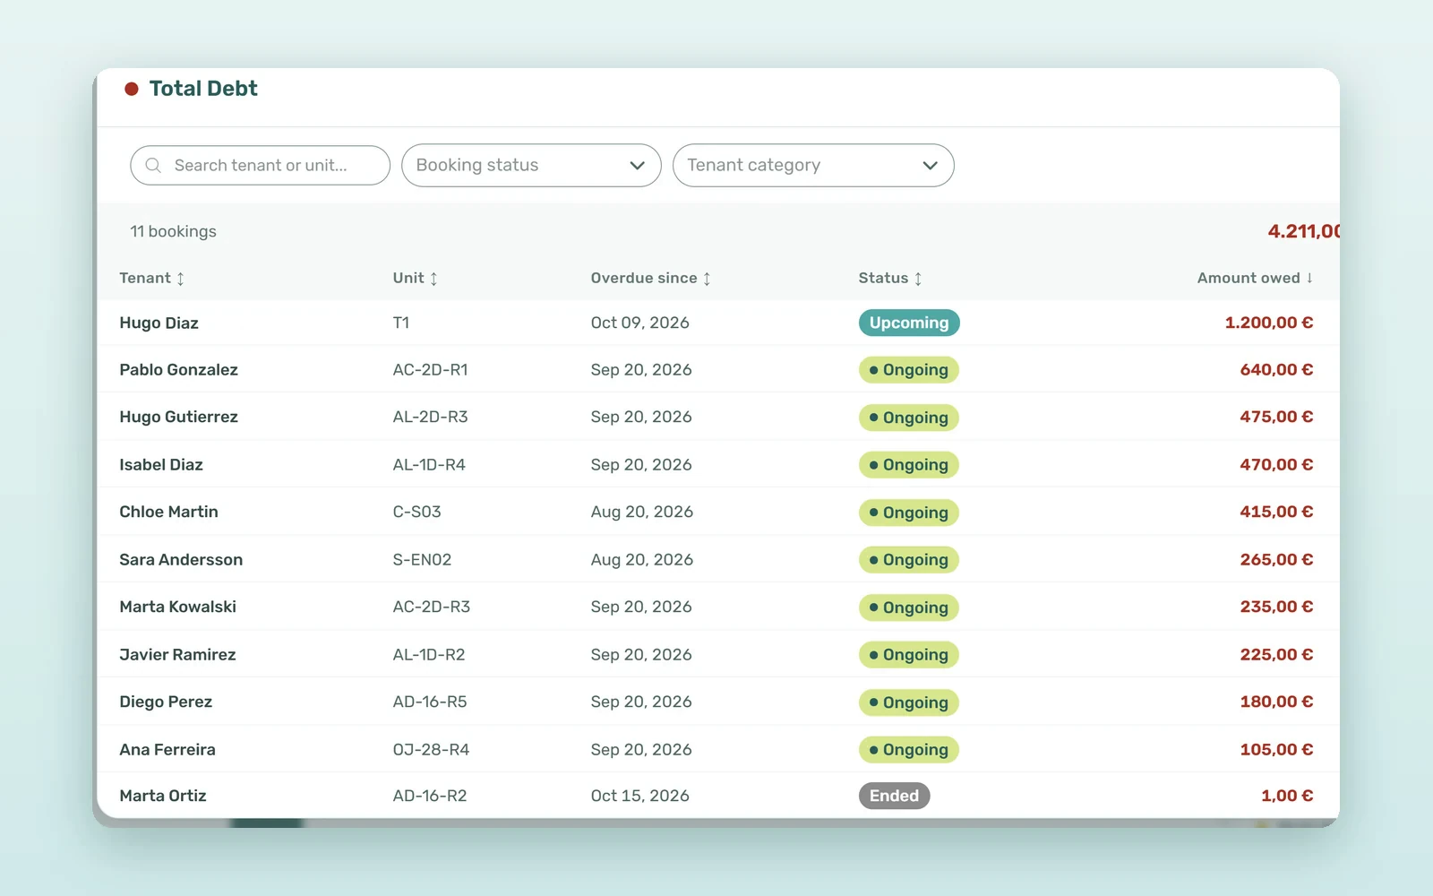Click the 640,00 € amount

click(x=1276, y=370)
